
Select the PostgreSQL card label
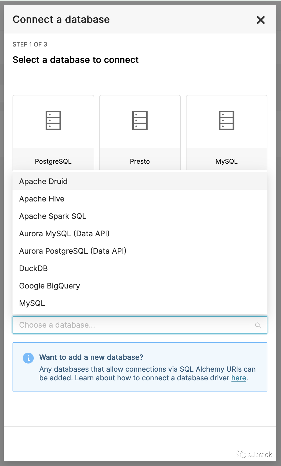click(x=53, y=161)
